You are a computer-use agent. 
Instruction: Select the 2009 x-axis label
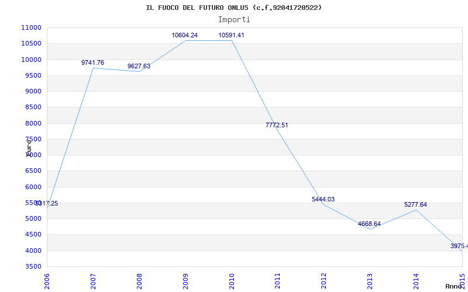tap(185, 281)
